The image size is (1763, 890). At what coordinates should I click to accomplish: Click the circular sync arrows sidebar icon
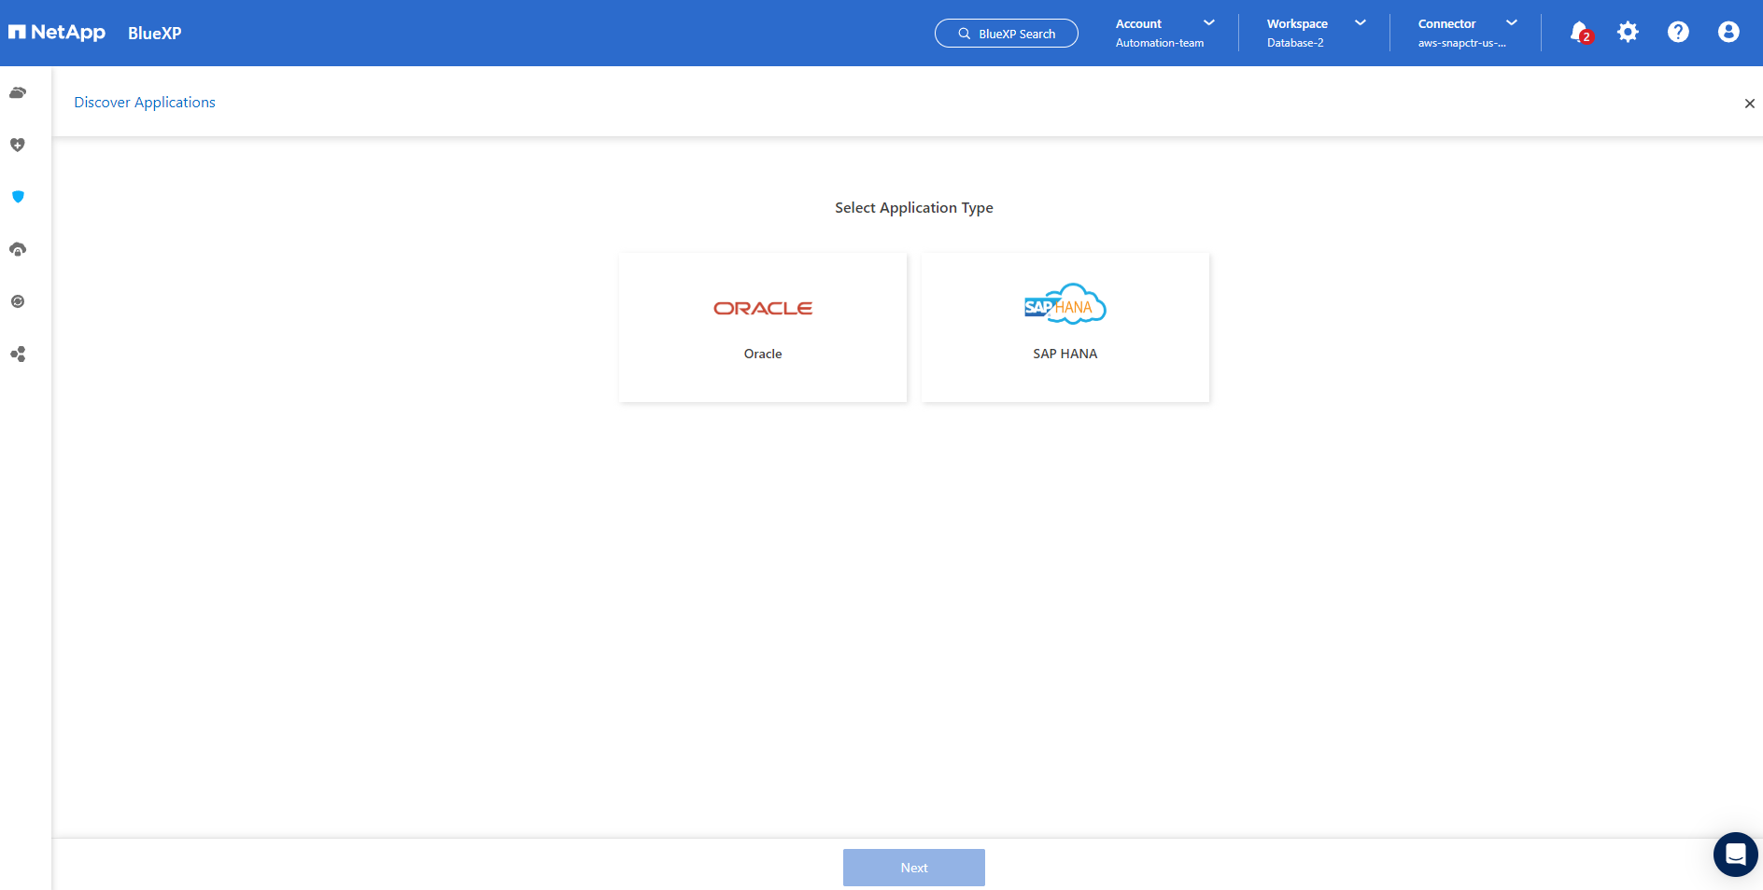click(18, 301)
